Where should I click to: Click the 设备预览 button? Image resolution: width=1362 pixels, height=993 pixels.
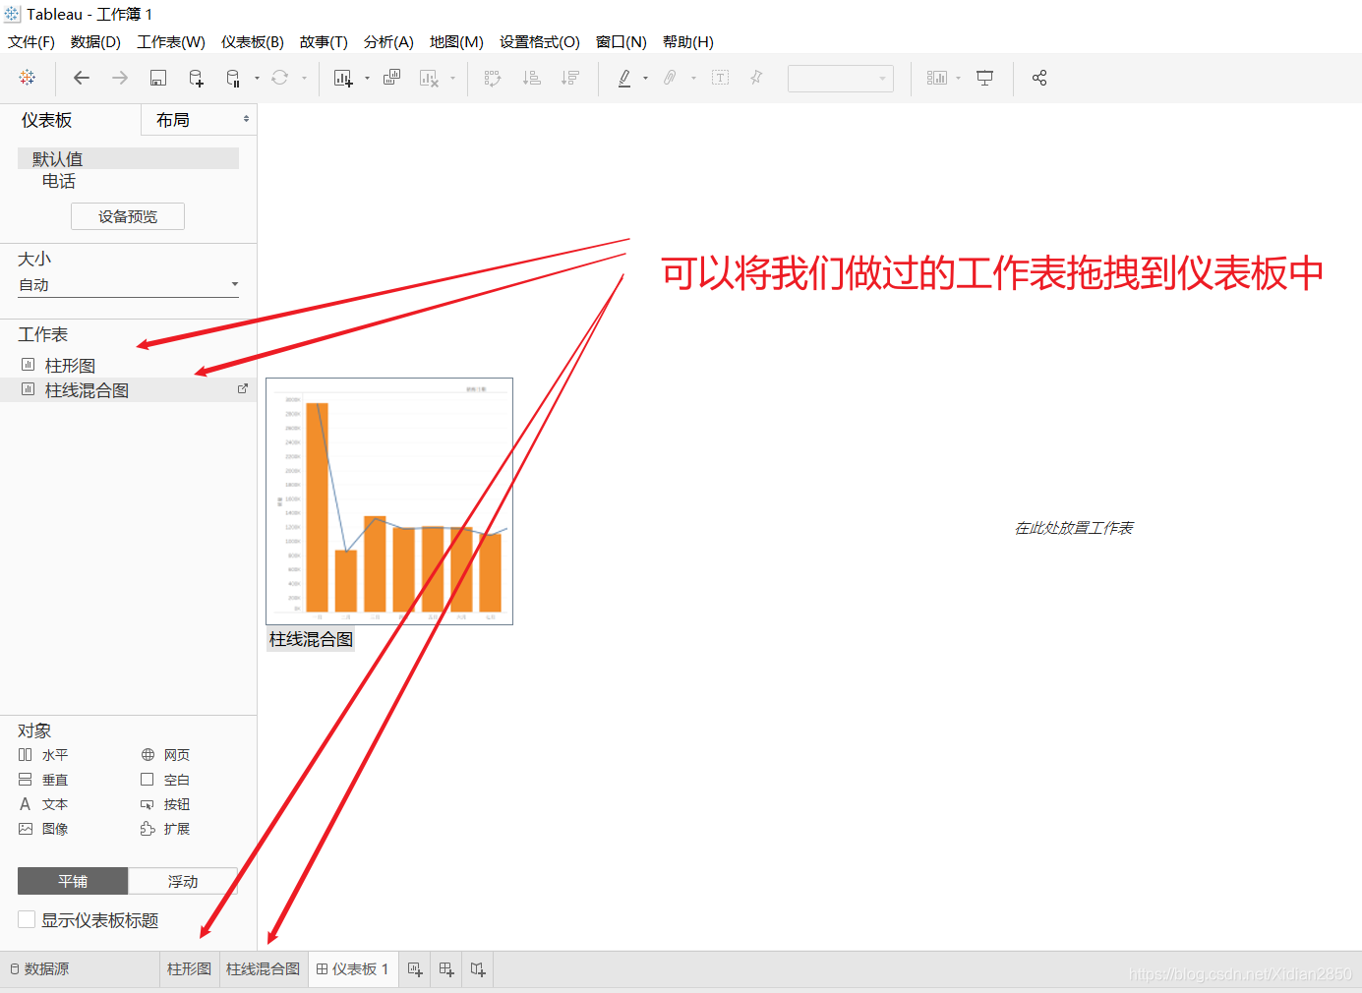pos(128,216)
